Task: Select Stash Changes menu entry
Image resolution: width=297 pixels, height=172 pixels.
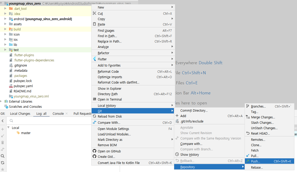Action: click(269, 122)
